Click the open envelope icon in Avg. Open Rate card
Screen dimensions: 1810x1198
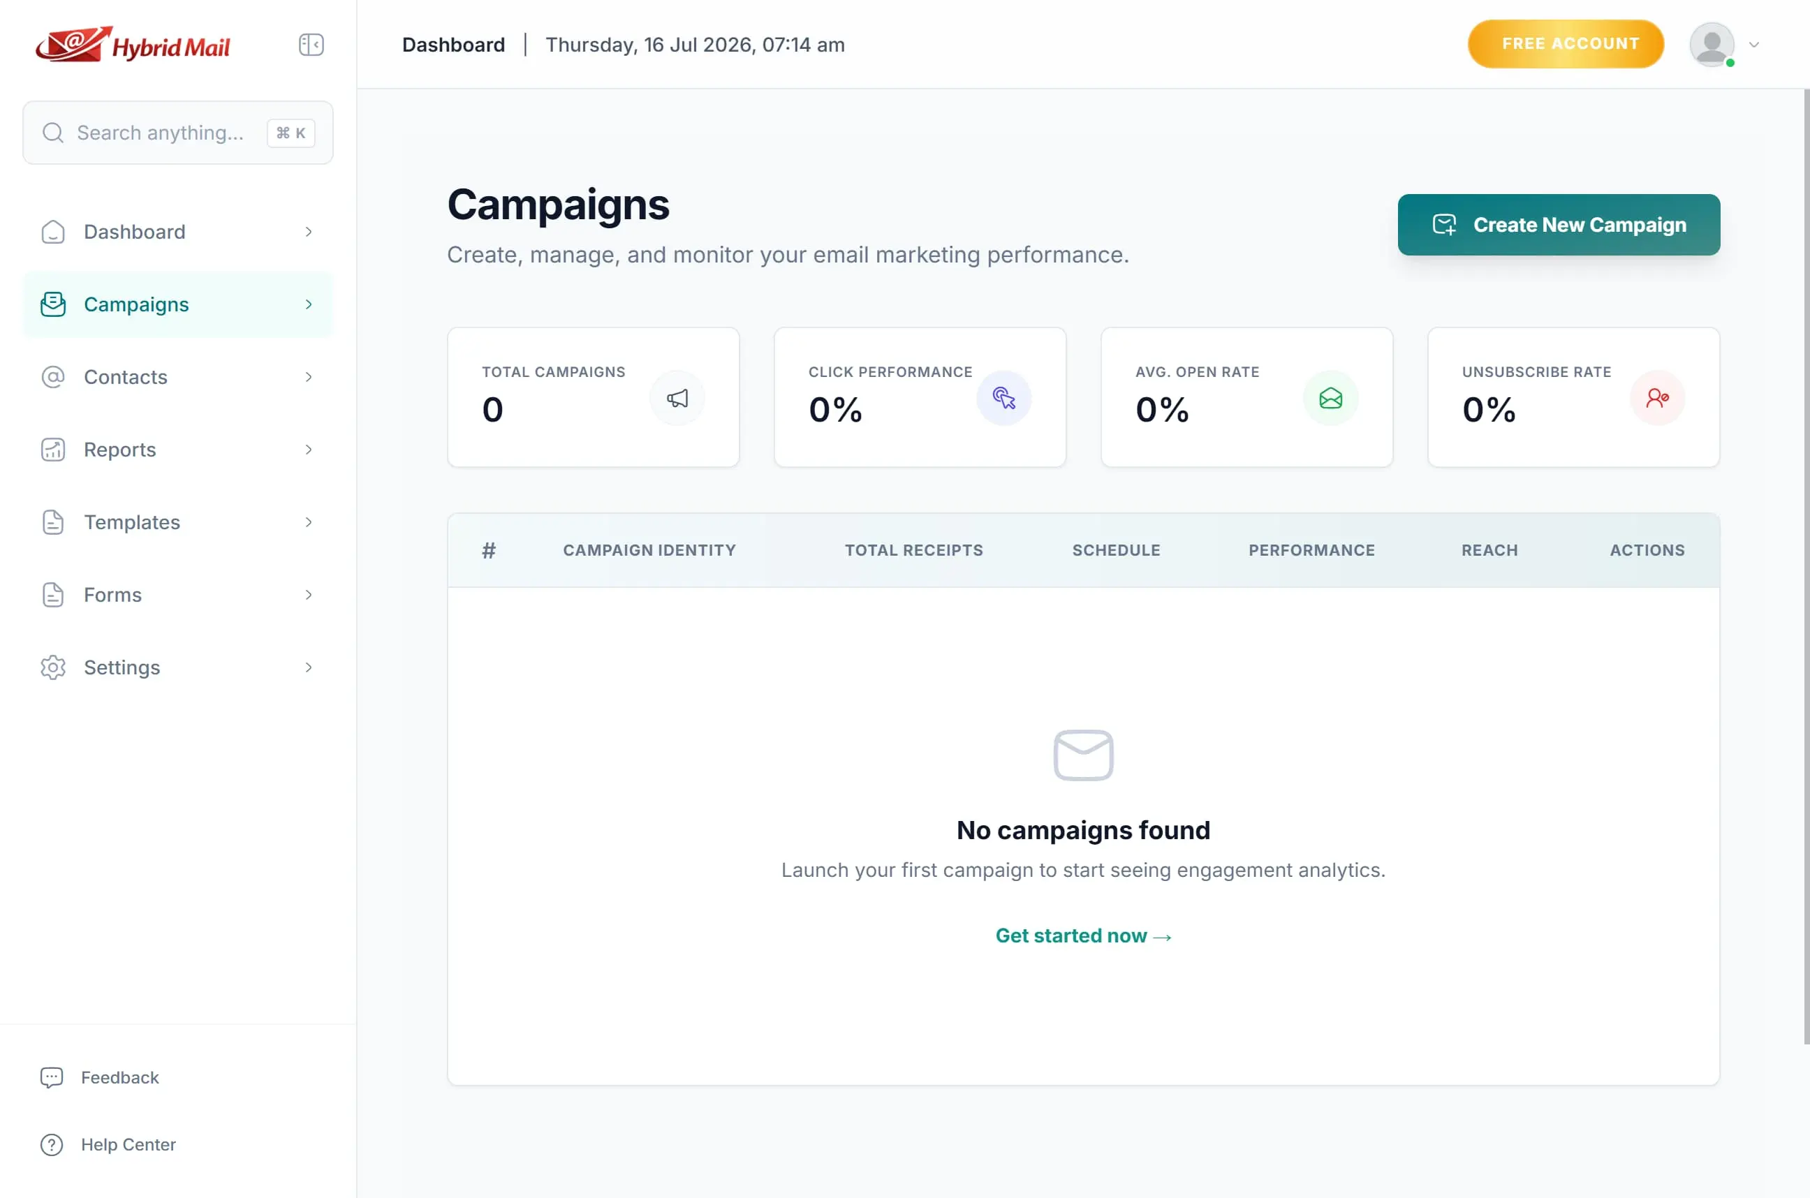pyautogui.click(x=1330, y=398)
